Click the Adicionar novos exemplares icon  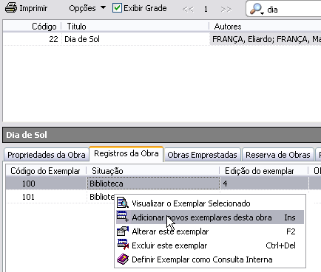(x=123, y=217)
